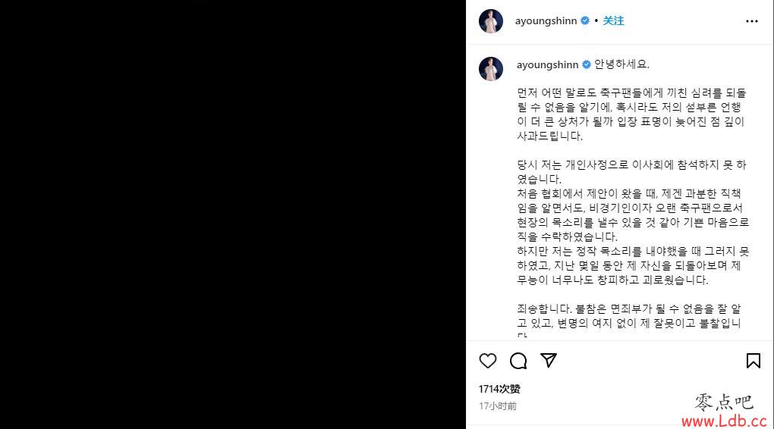View who liked via 1714次赞
Viewport: 774px width, 429px height.
click(499, 389)
